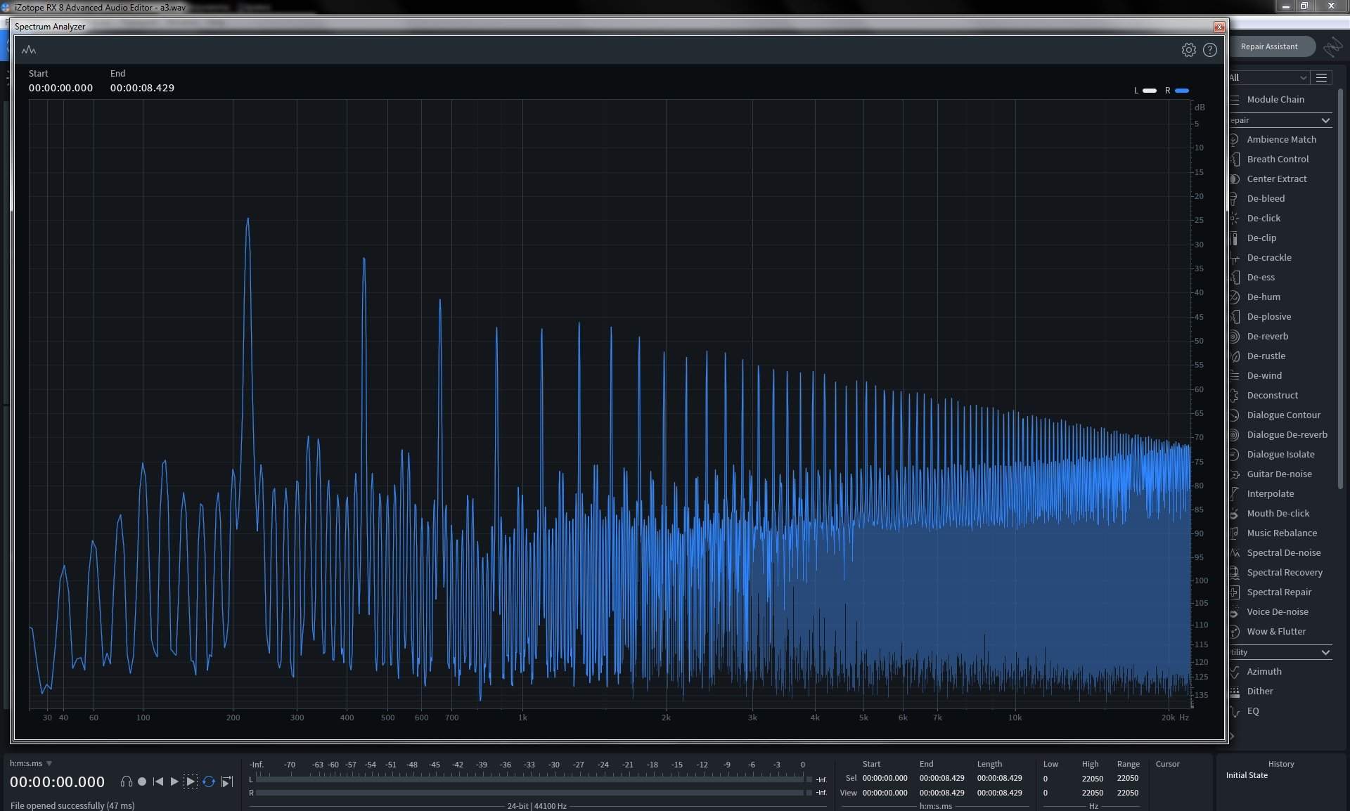This screenshot has width=1350, height=811.
Task: Launch the Repair Assistant
Action: pyautogui.click(x=1269, y=46)
